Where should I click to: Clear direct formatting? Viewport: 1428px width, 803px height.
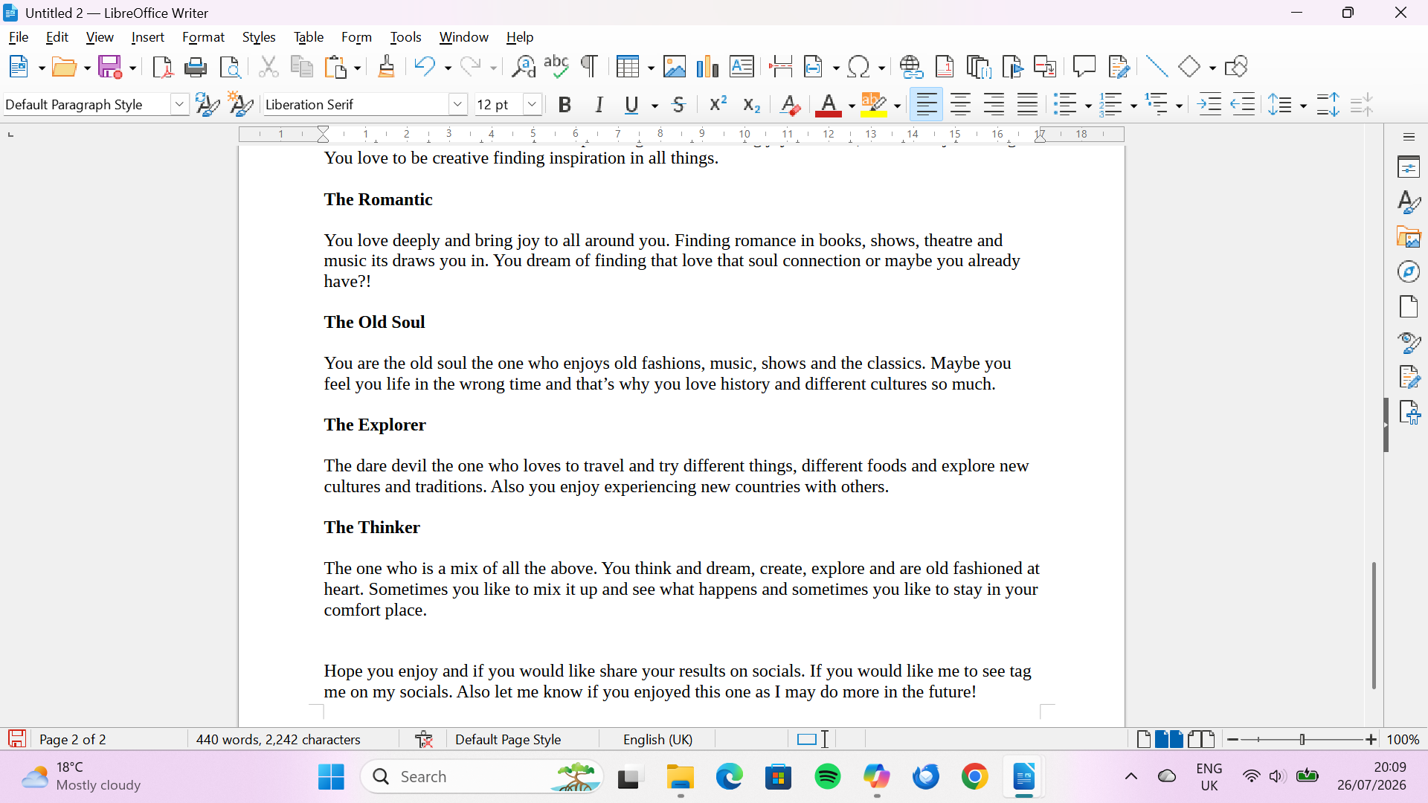click(790, 105)
